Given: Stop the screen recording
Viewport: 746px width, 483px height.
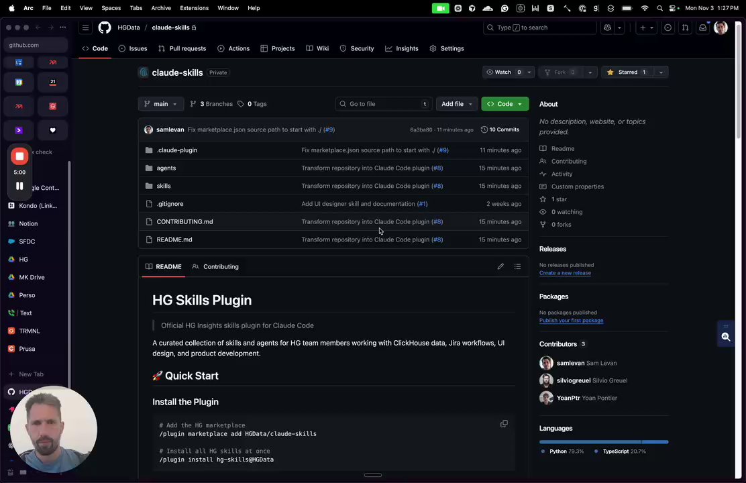Looking at the screenshot, I should [19, 156].
